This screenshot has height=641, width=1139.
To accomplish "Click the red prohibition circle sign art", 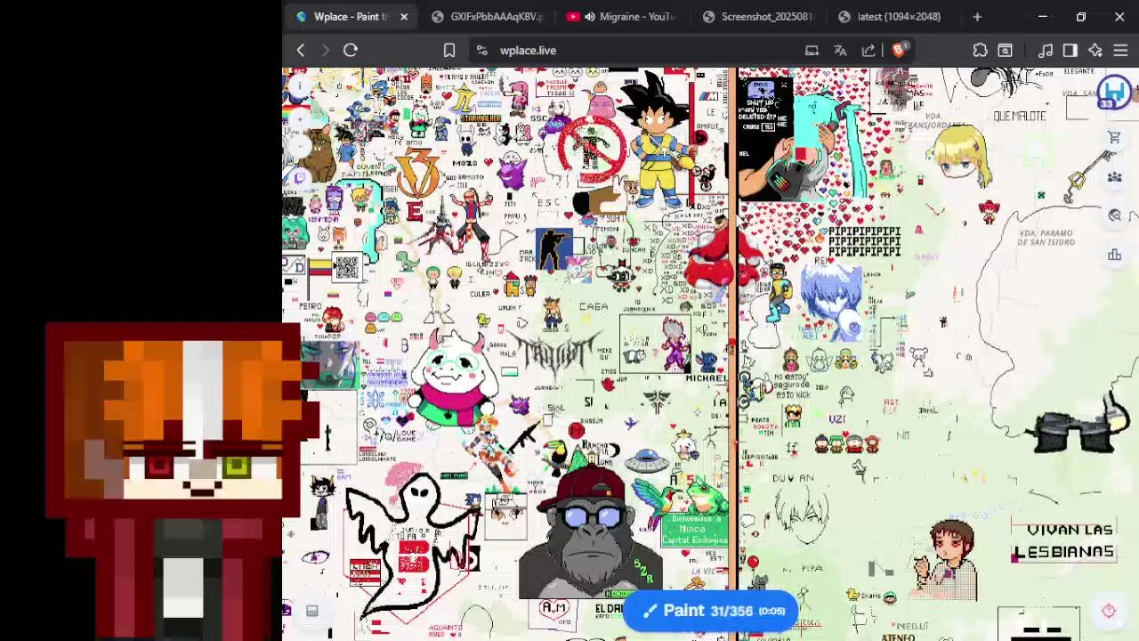I will pos(594,147).
